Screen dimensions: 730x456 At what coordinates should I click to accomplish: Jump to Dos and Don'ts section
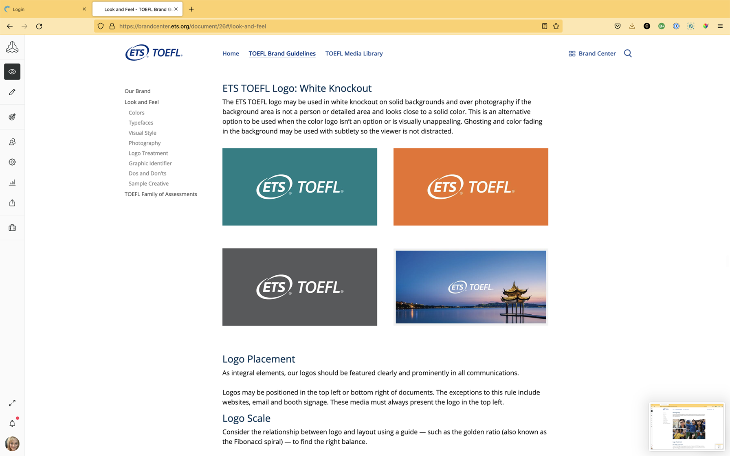147,173
